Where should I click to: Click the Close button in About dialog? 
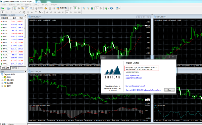click(170, 90)
